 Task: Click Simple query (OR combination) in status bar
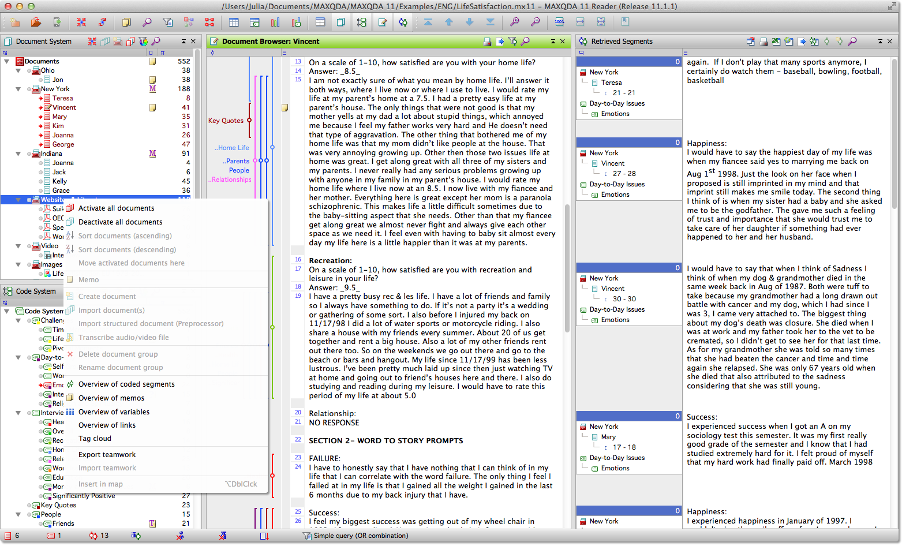point(361,536)
